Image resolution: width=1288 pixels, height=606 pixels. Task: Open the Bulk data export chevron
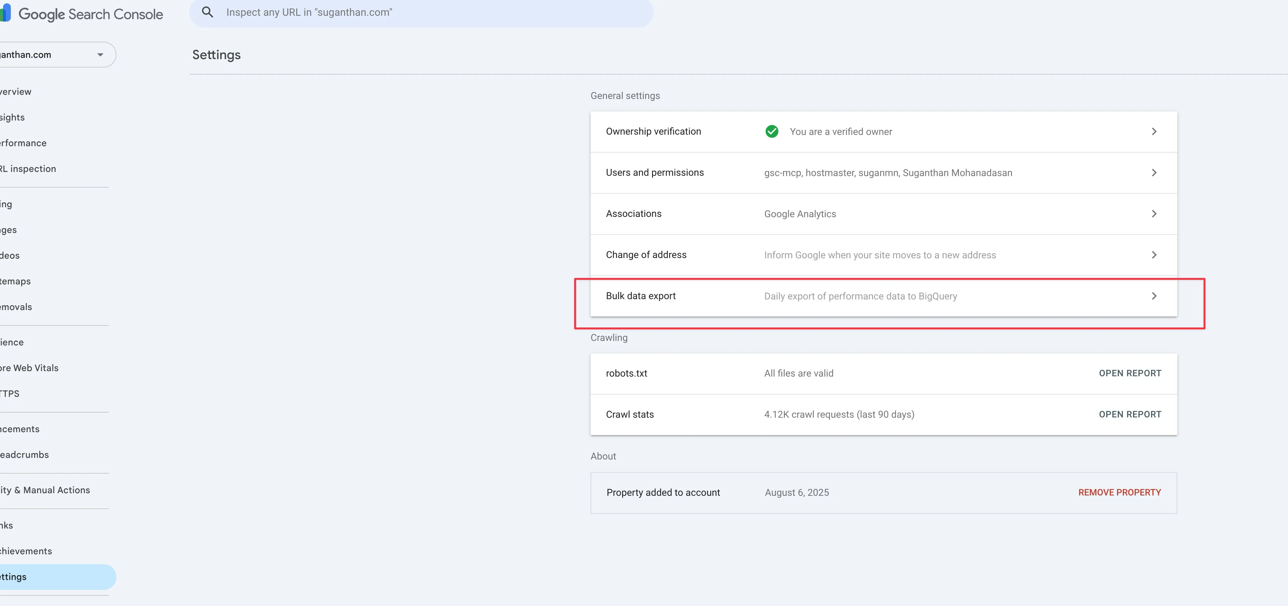pos(1154,296)
